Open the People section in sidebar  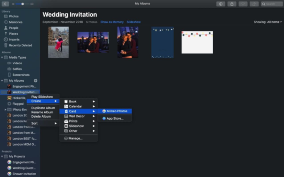pos(14,28)
